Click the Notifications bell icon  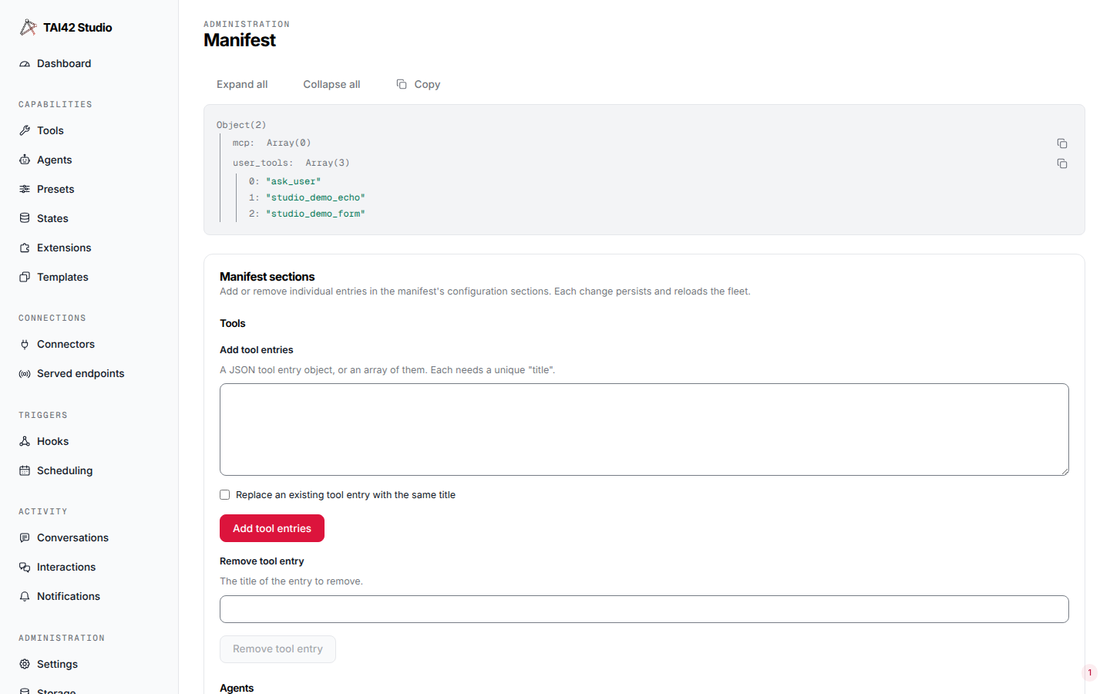25,596
